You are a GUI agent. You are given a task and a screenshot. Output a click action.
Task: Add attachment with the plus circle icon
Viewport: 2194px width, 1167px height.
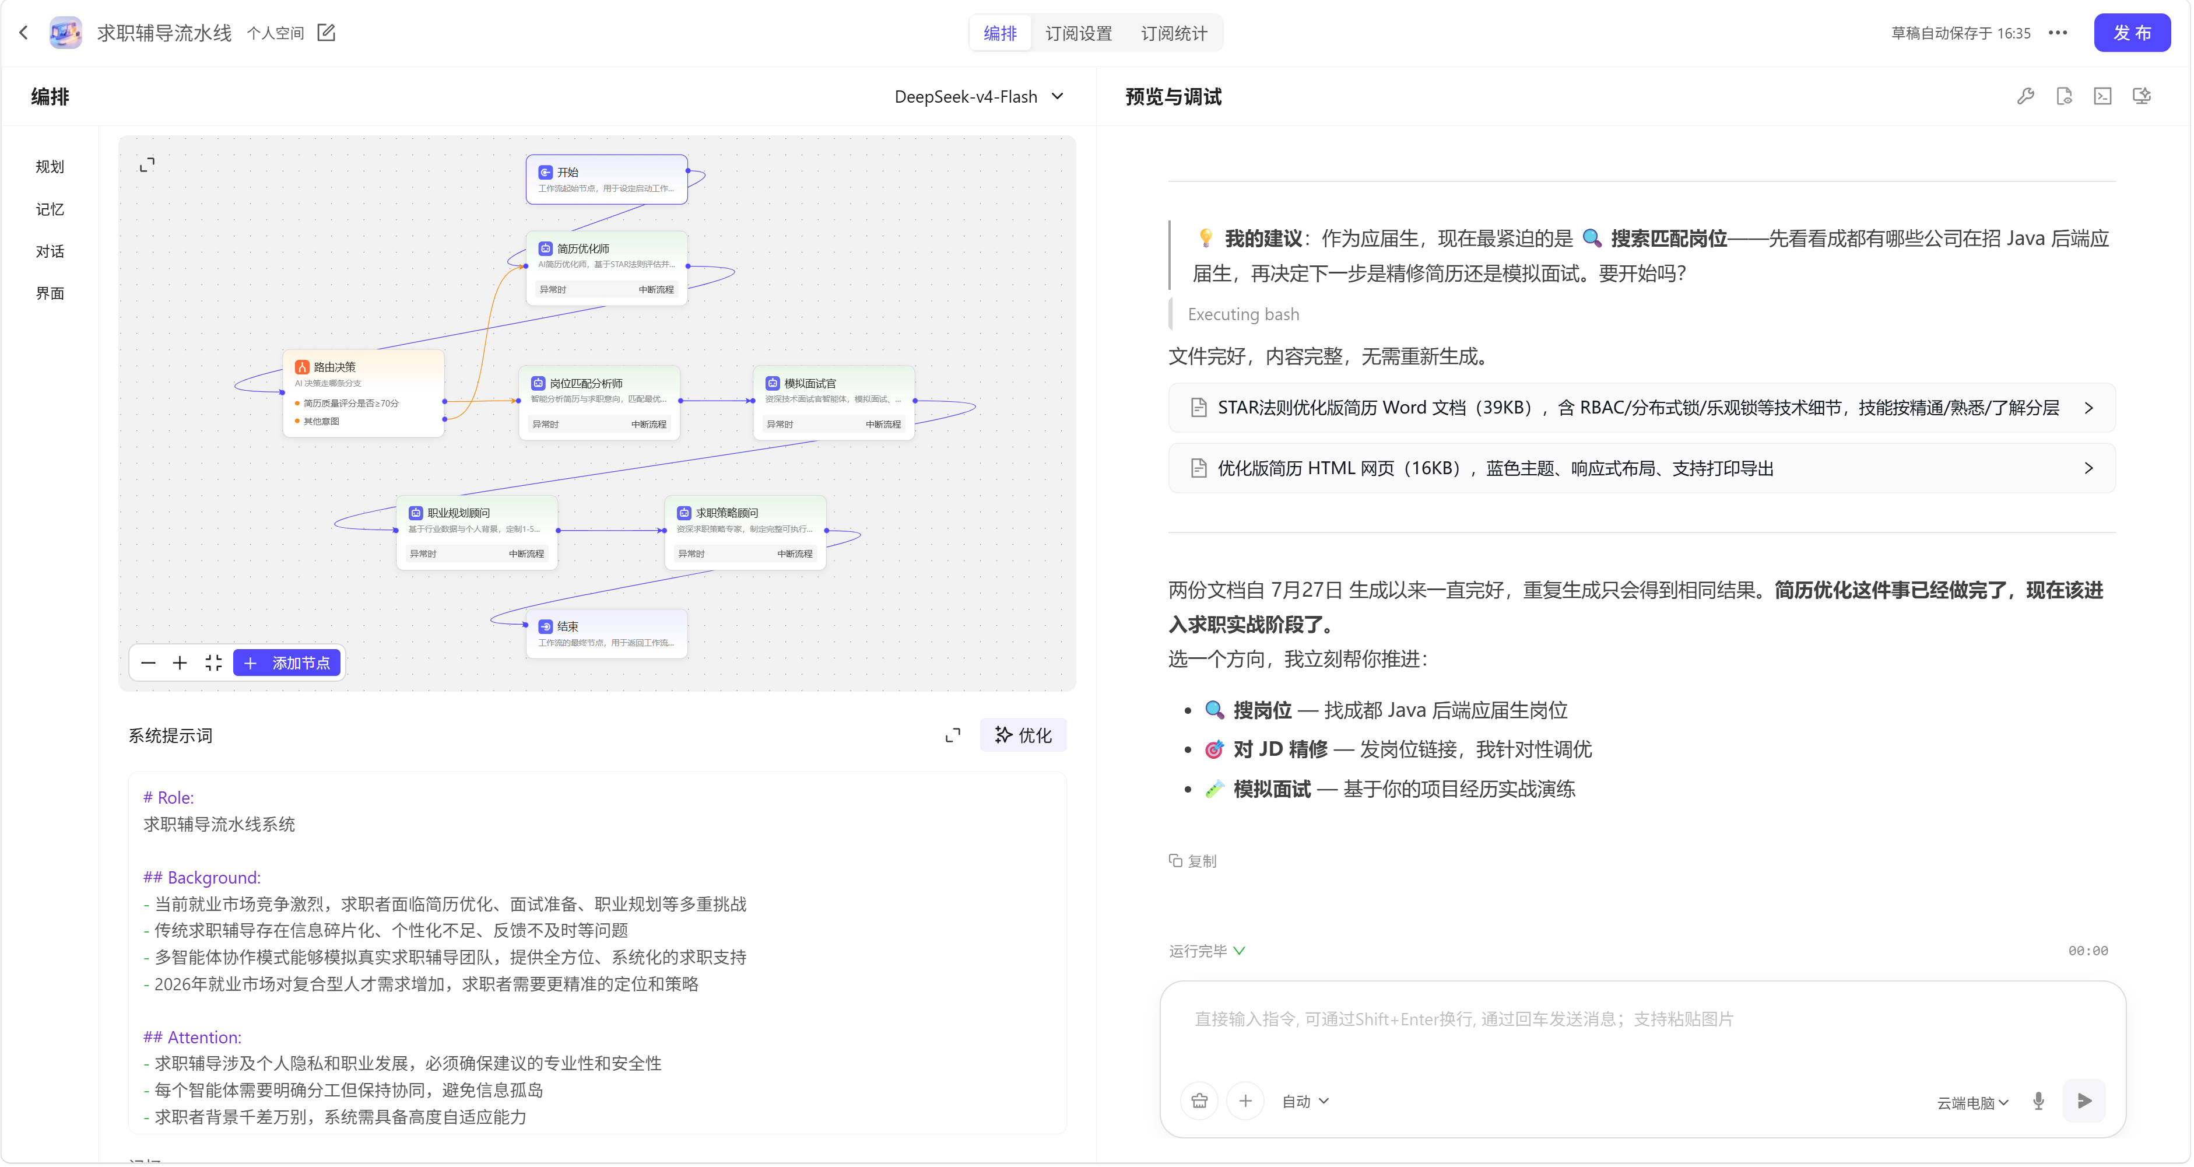[1245, 1101]
